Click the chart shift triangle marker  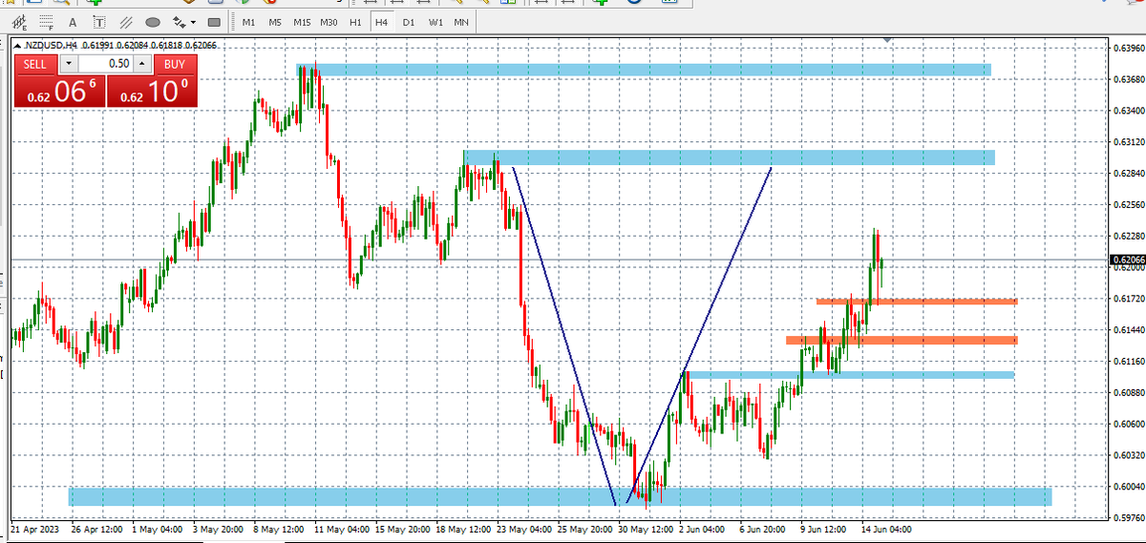click(x=889, y=40)
